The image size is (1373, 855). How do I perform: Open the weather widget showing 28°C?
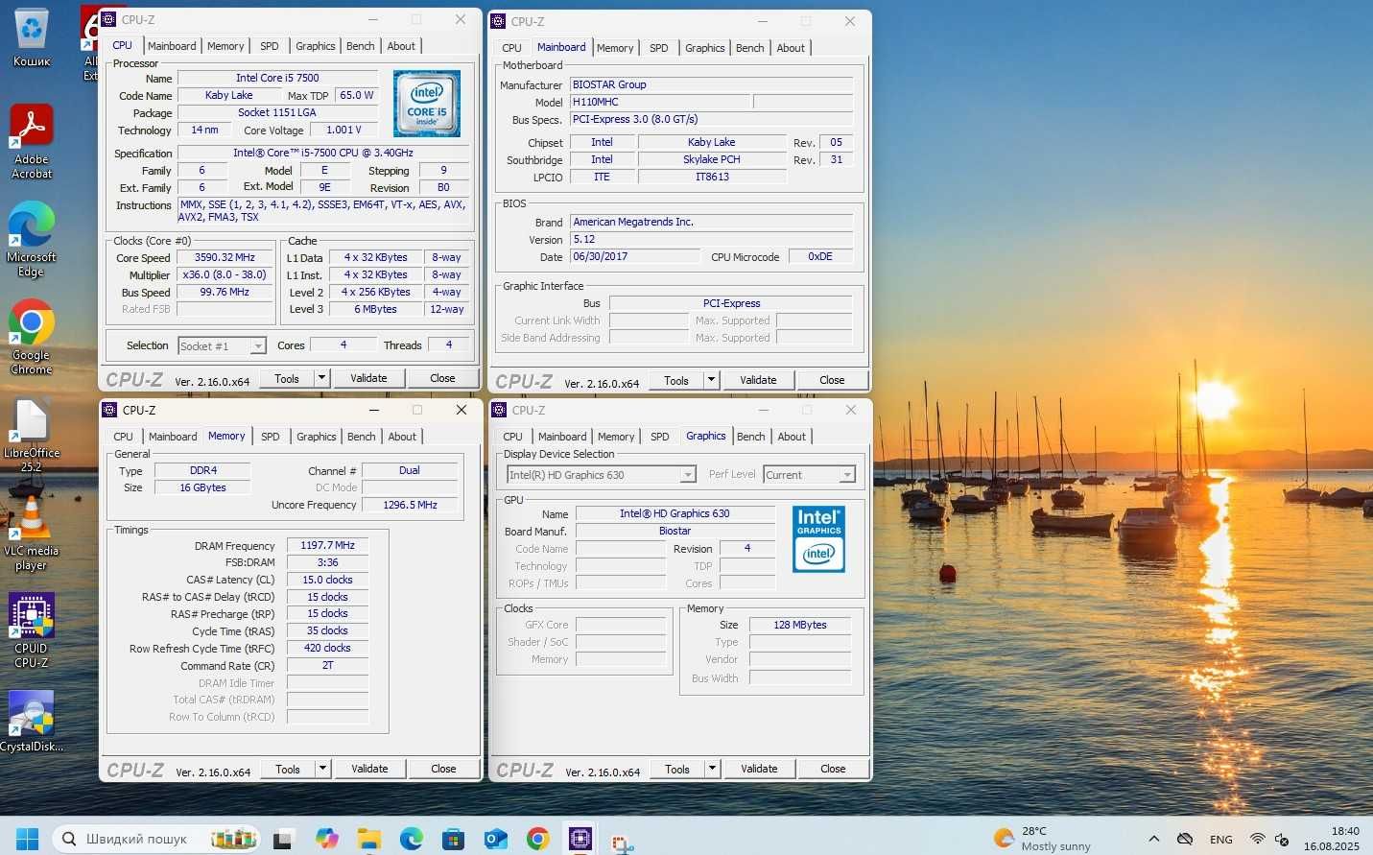1042,839
